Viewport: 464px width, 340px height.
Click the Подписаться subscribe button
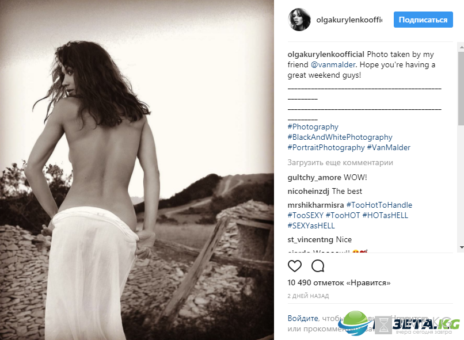click(423, 20)
